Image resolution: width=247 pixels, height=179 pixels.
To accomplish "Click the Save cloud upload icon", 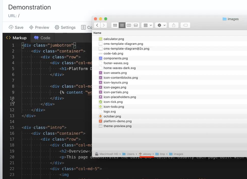I will point(11,27).
